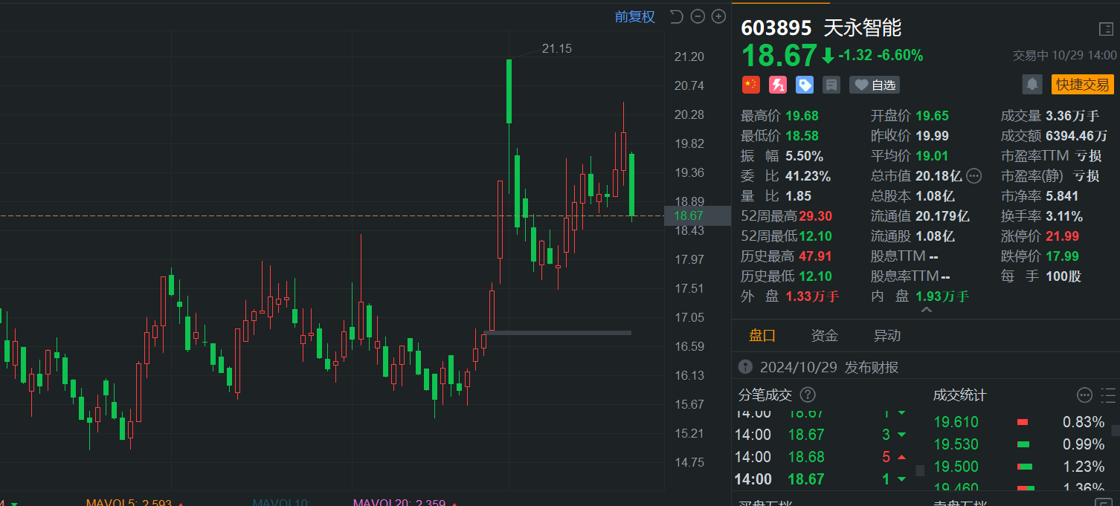Click the 52周最高 value 29.30
This screenshot has width=1120, height=506.
pyautogui.click(x=814, y=216)
